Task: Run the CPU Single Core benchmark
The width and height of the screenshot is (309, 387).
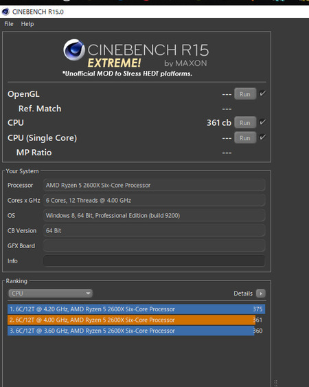Action: click(245, 137)
